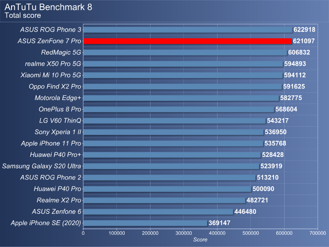The width and height of the screenshot is (329, 247).
Task: Click the score value 622918
Action: (304, 30)
